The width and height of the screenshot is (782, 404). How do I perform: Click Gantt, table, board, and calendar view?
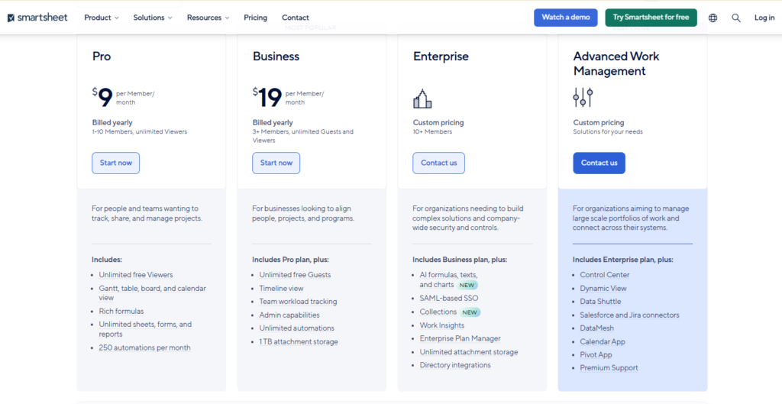[x=152, y=293]
